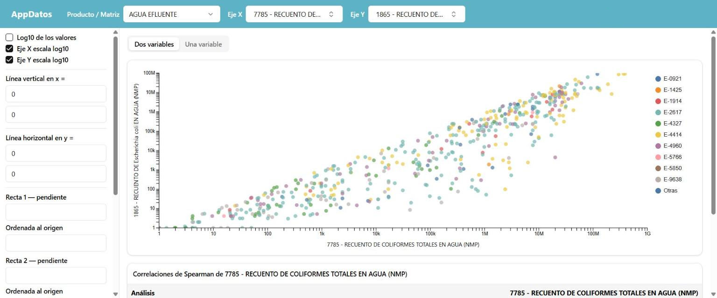Toggle E-5850 legend color dot
This screenshot has height=298, width=717.
(658, 168)
